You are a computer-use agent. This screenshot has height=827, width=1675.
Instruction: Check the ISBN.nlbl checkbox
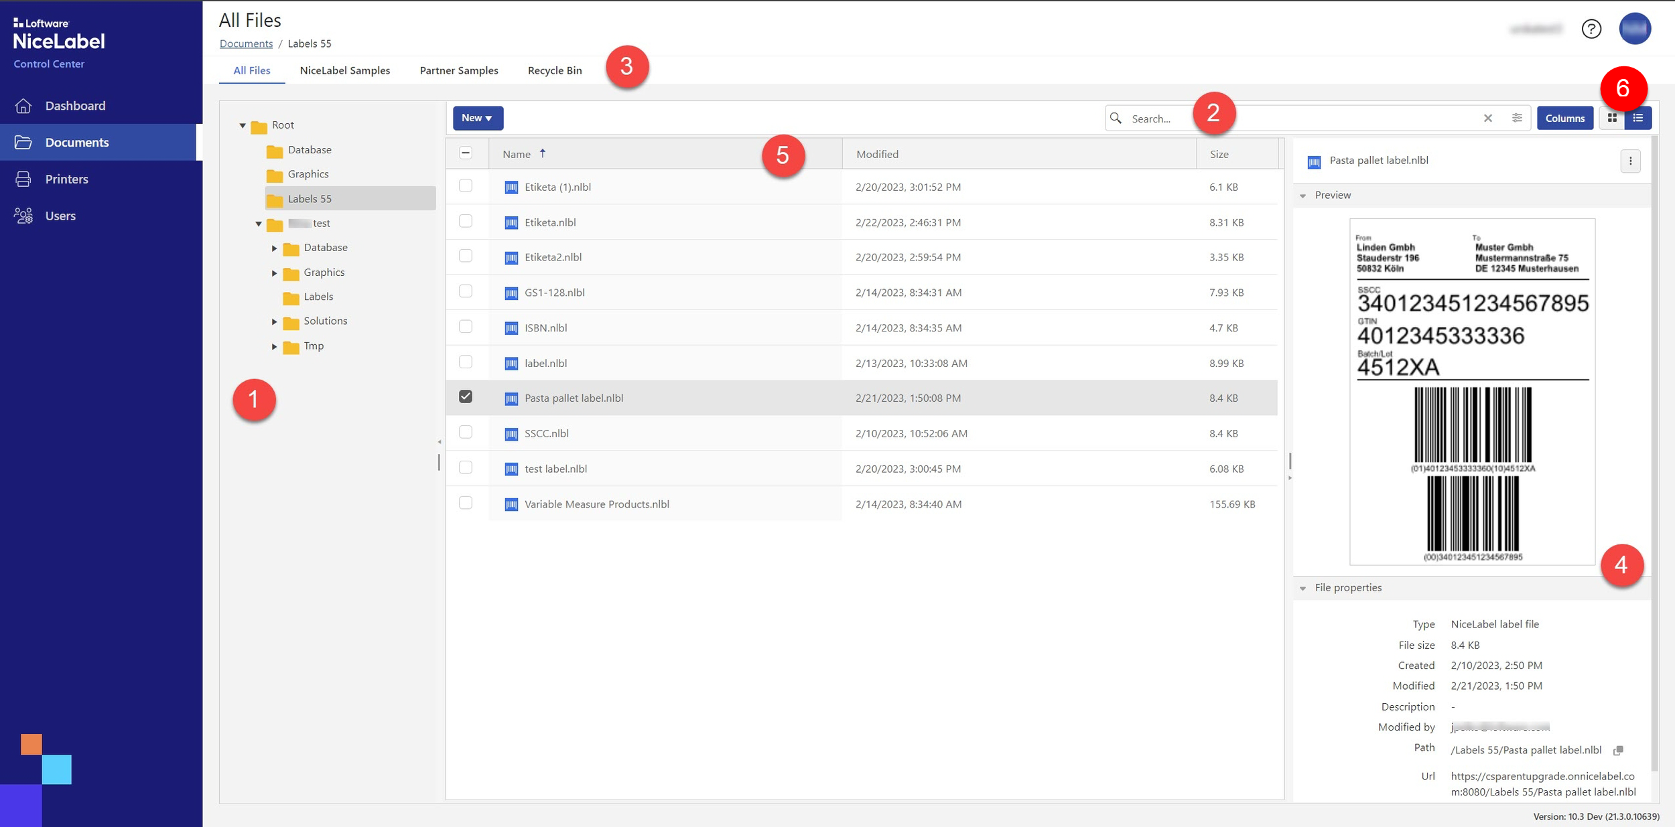466,326
